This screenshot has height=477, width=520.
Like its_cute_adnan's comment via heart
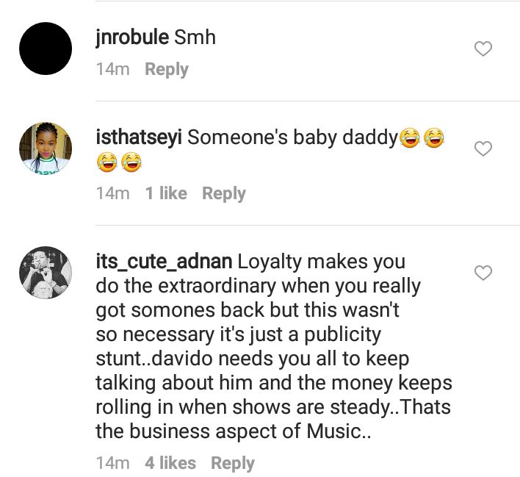(x=483, y=273)
